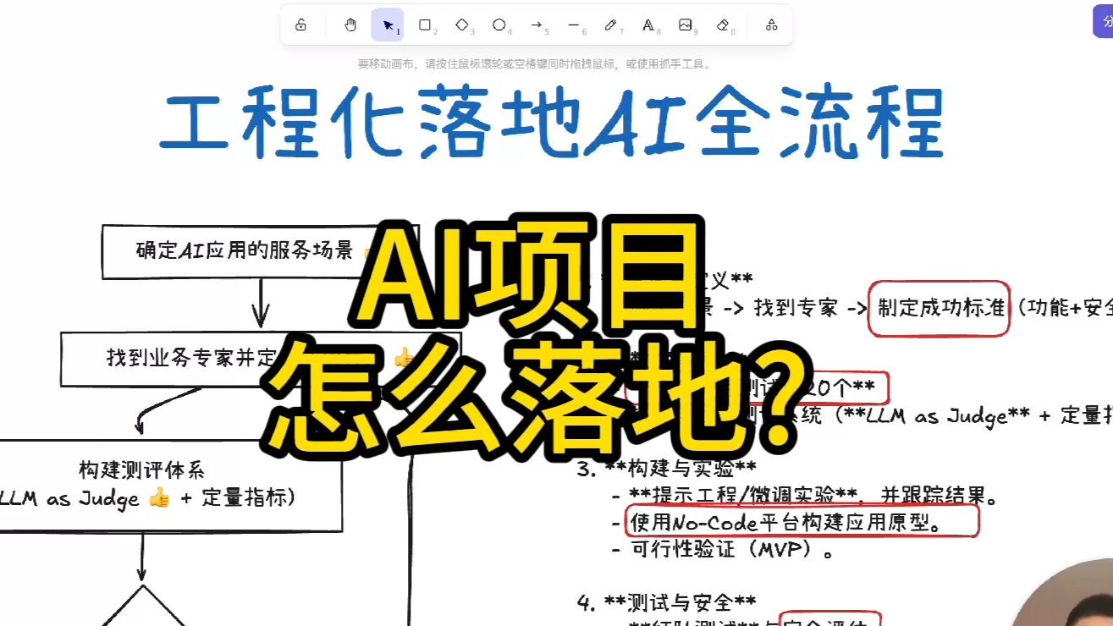Select the Arrow connector tool

click(537, 25)
